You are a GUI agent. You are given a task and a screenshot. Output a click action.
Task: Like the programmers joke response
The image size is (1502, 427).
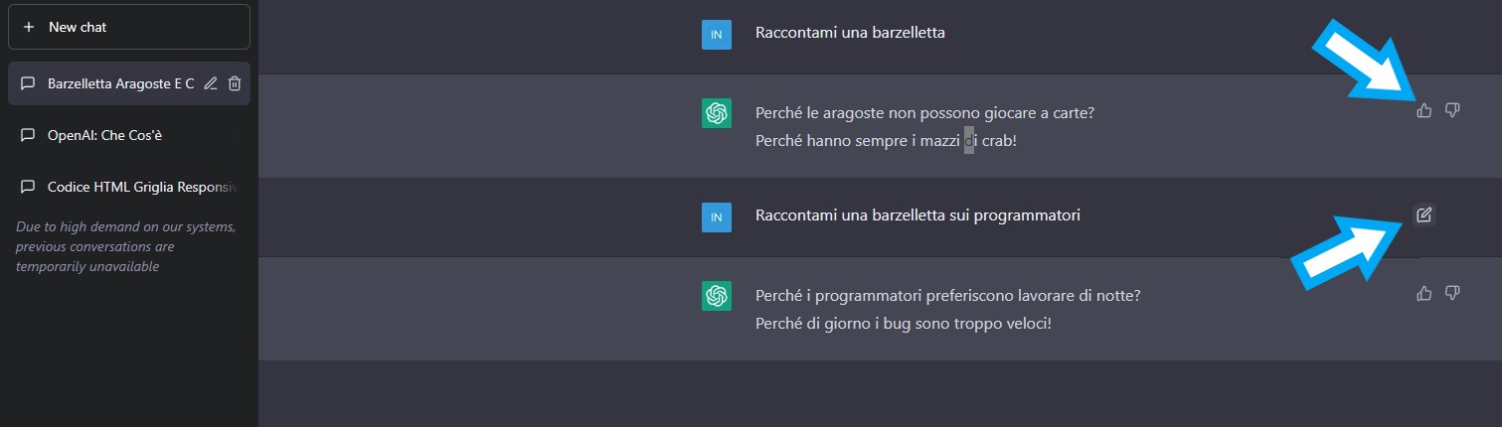click(x=1424, y=293)
